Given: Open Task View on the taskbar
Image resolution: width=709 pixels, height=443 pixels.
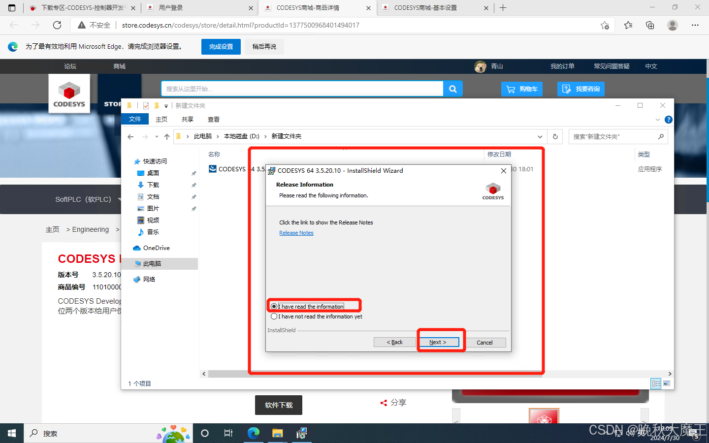Looking at the screenshot, I should click(x=228, y=433).
